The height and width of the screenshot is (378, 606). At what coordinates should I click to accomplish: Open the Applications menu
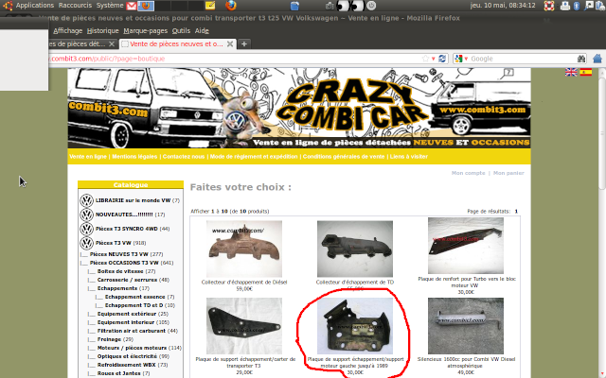tap(35, 6)
